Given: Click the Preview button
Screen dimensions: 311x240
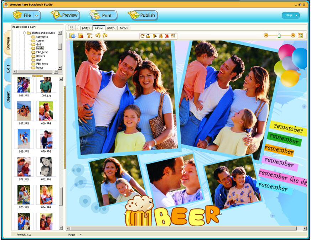Looking at the screenshot, I should coord(65,15).
